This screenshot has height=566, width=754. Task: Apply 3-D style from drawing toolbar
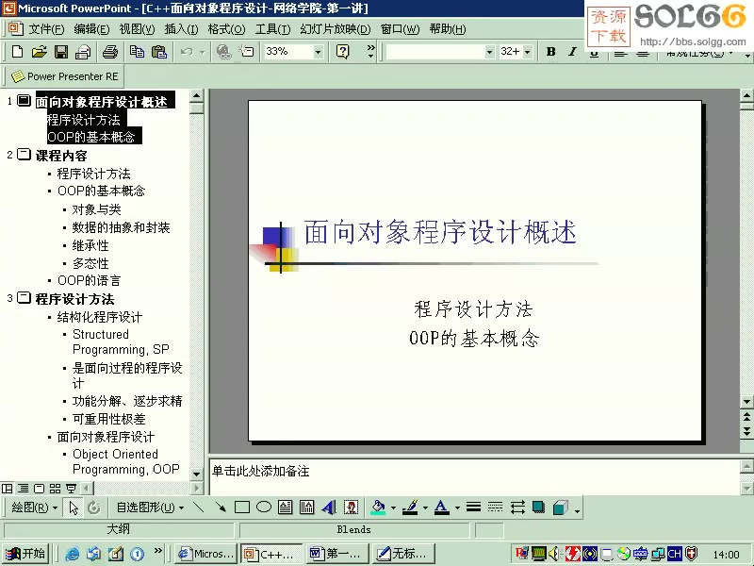[561, 508]
